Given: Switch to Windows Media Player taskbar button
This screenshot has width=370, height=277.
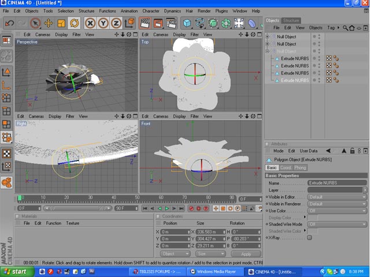Looking at the screenshot, I should pos(214,272).
